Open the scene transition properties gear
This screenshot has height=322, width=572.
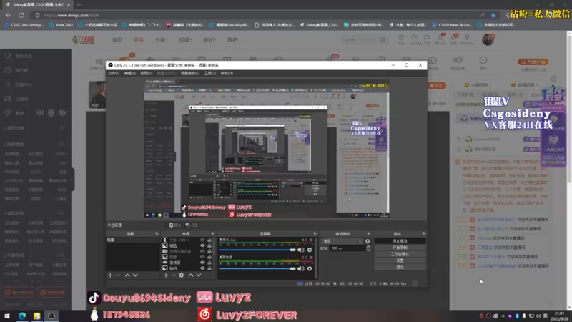tap(368, 241)
